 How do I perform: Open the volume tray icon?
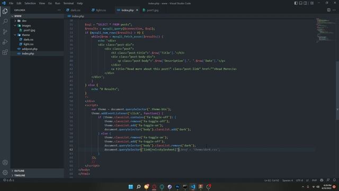click(318, 187)
